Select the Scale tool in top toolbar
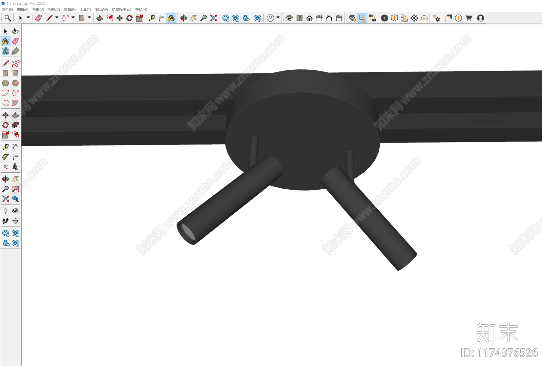 140,18
